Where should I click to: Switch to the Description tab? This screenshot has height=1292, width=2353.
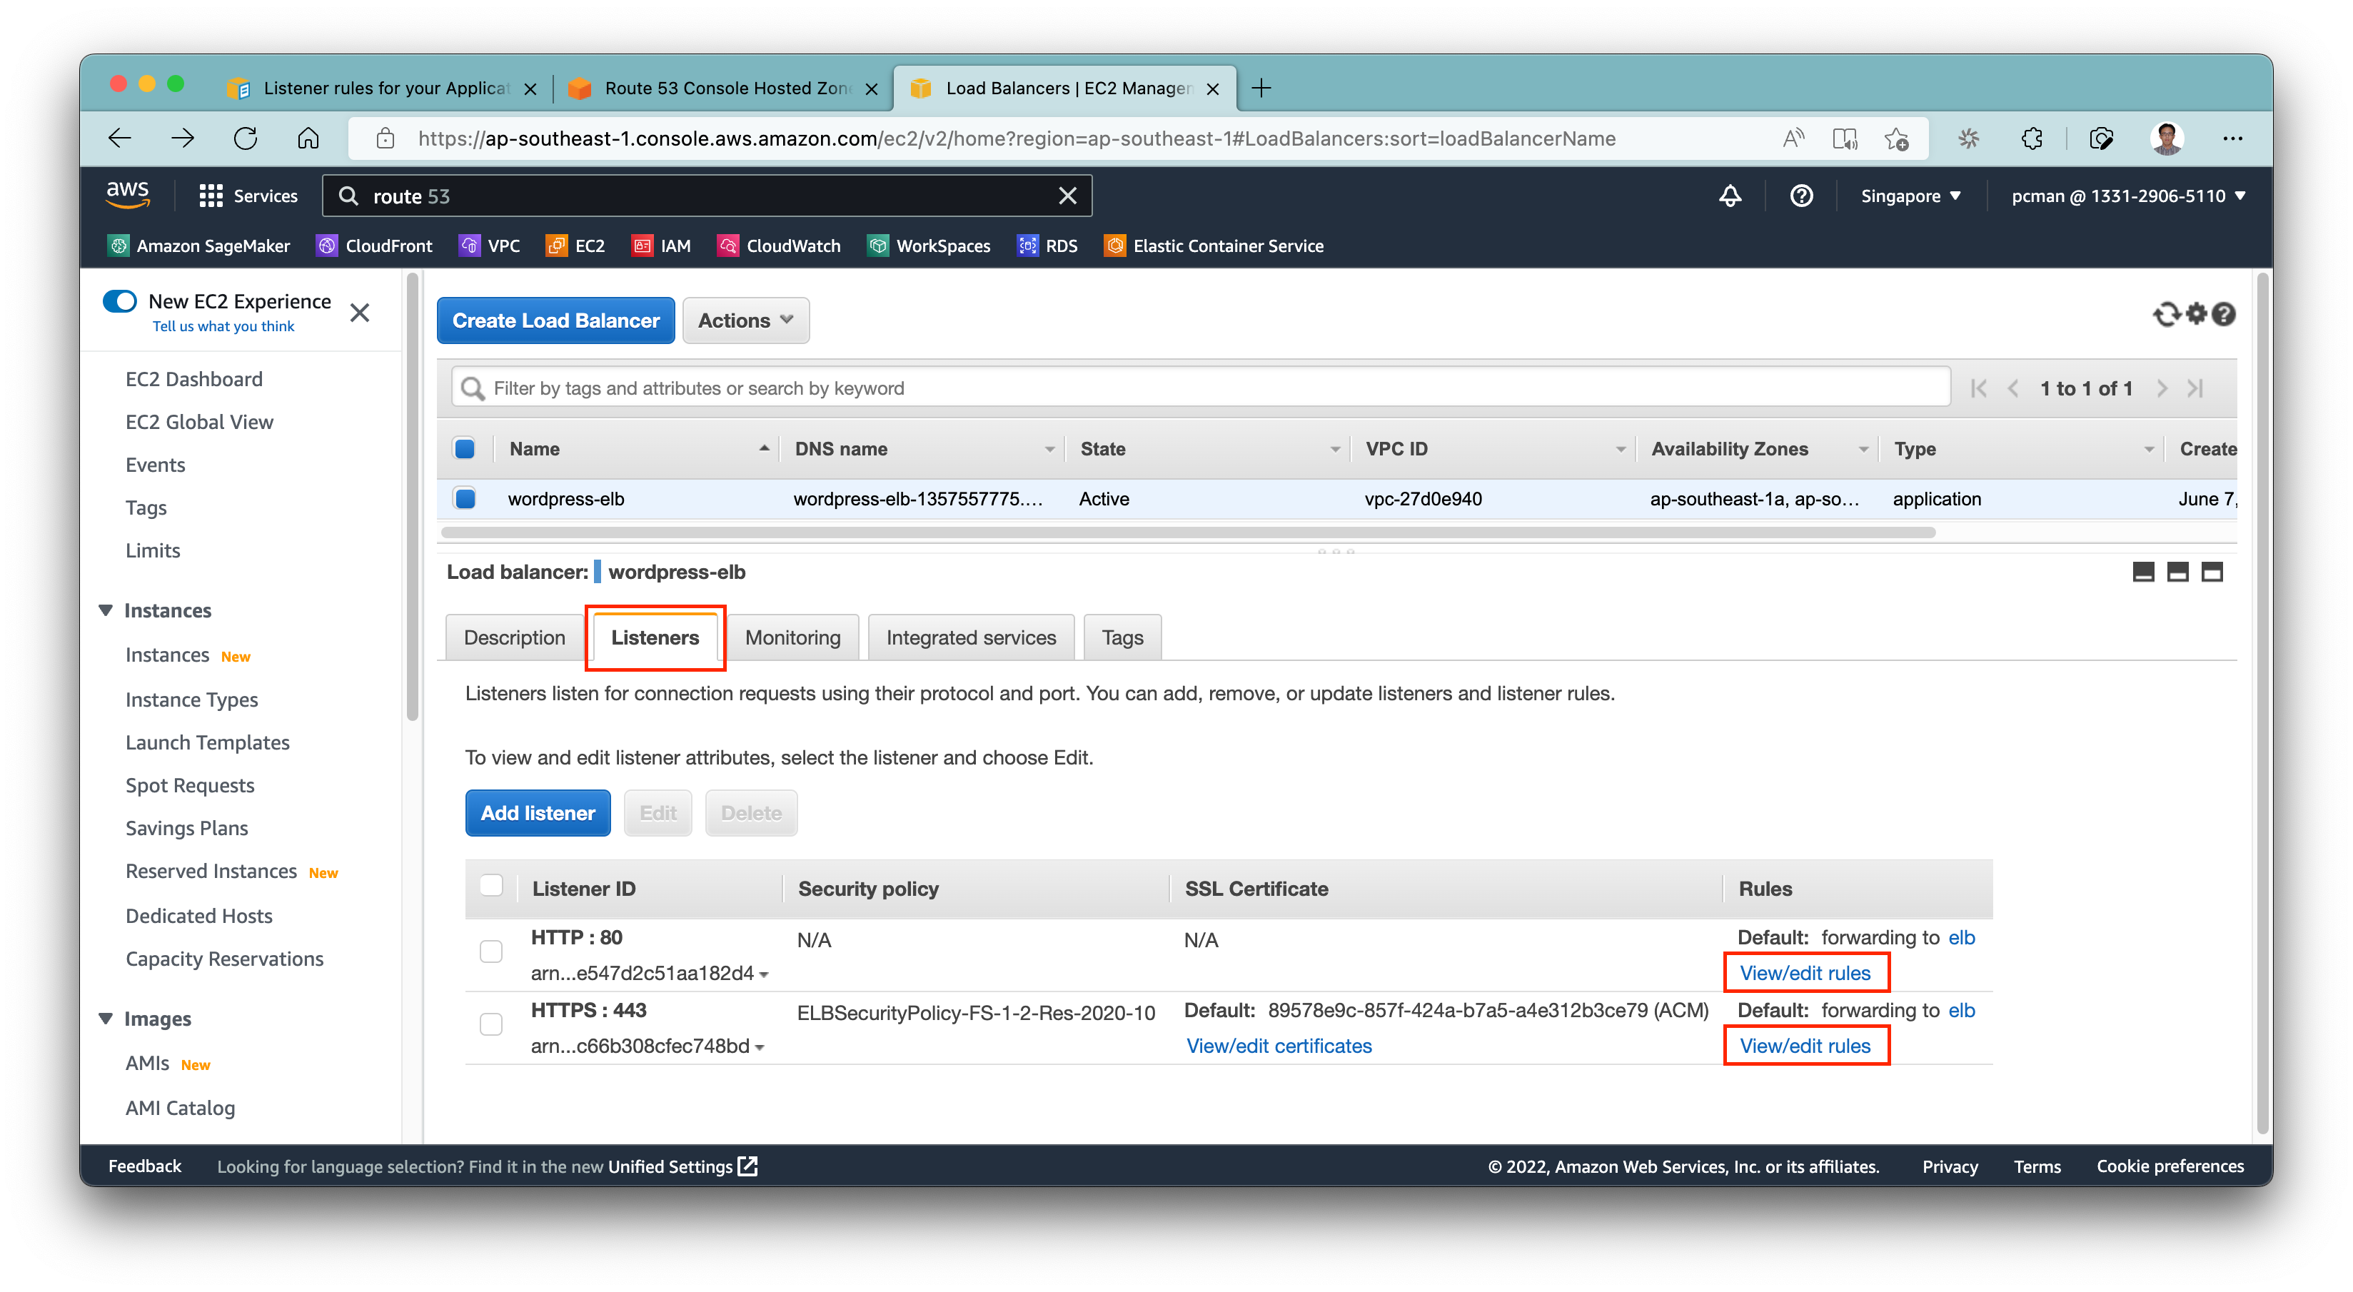[x=514, y=637]
